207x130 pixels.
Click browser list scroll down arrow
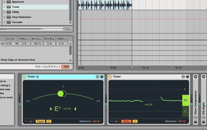coord(71,23)
